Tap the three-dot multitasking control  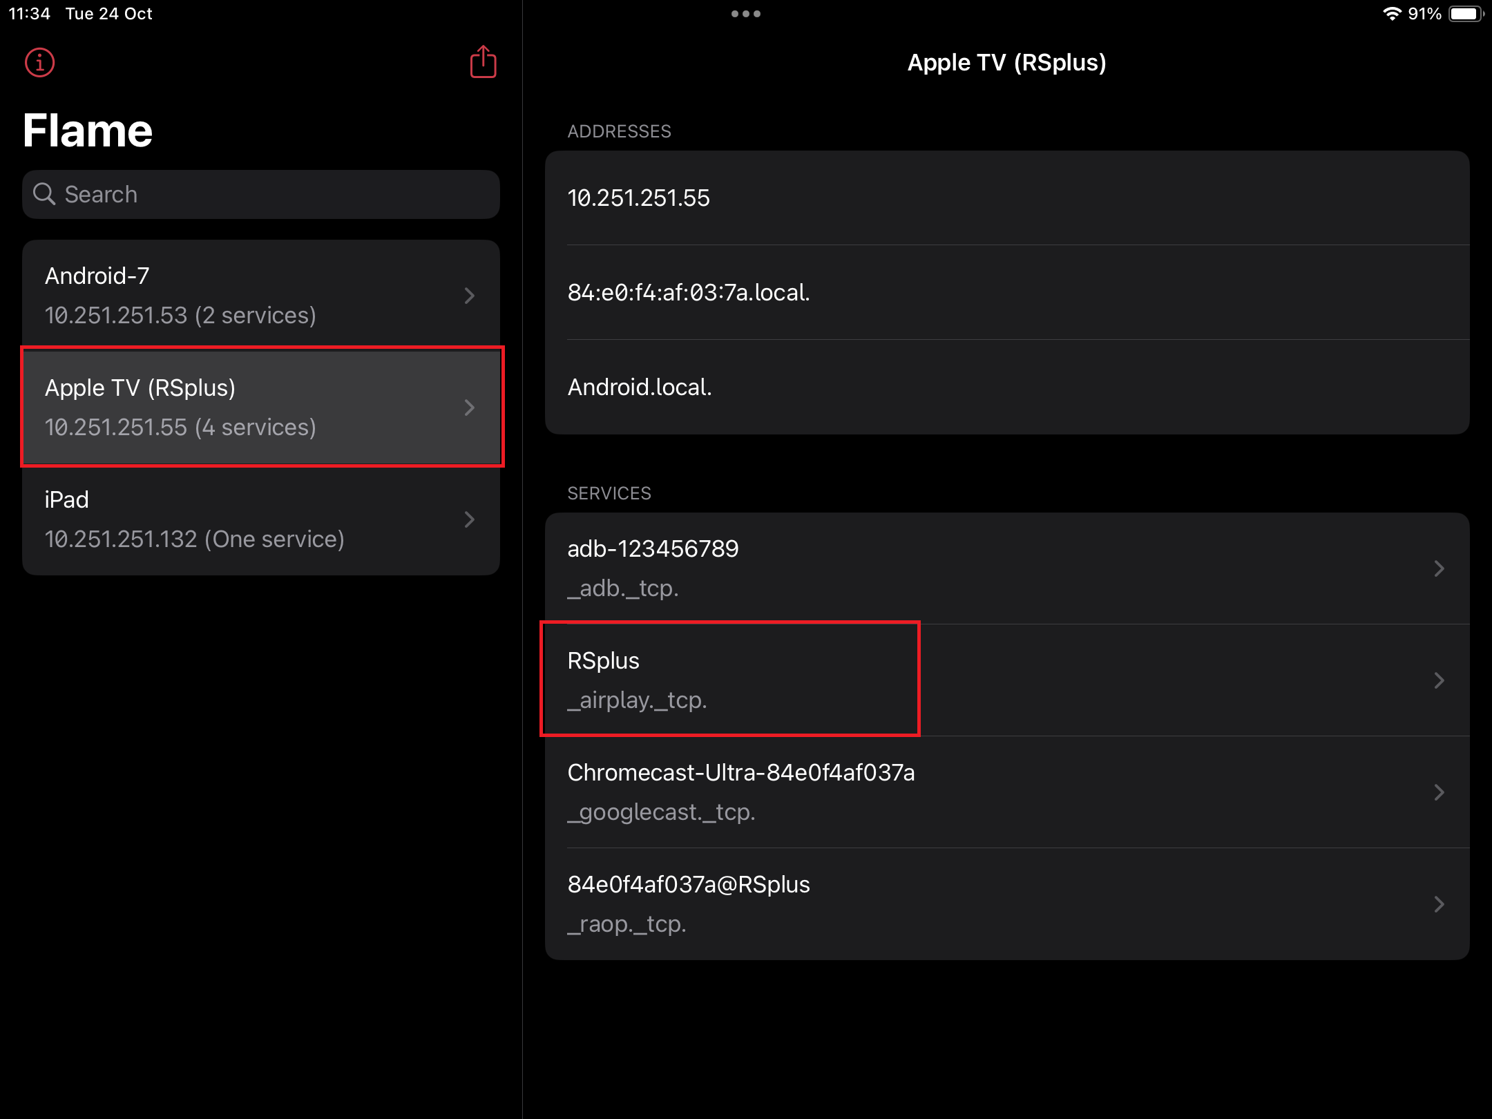[746, 14]
